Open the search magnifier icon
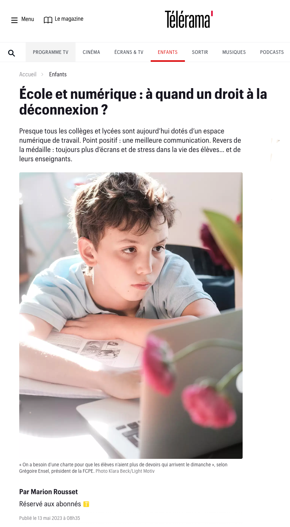 tap(11, 53)
